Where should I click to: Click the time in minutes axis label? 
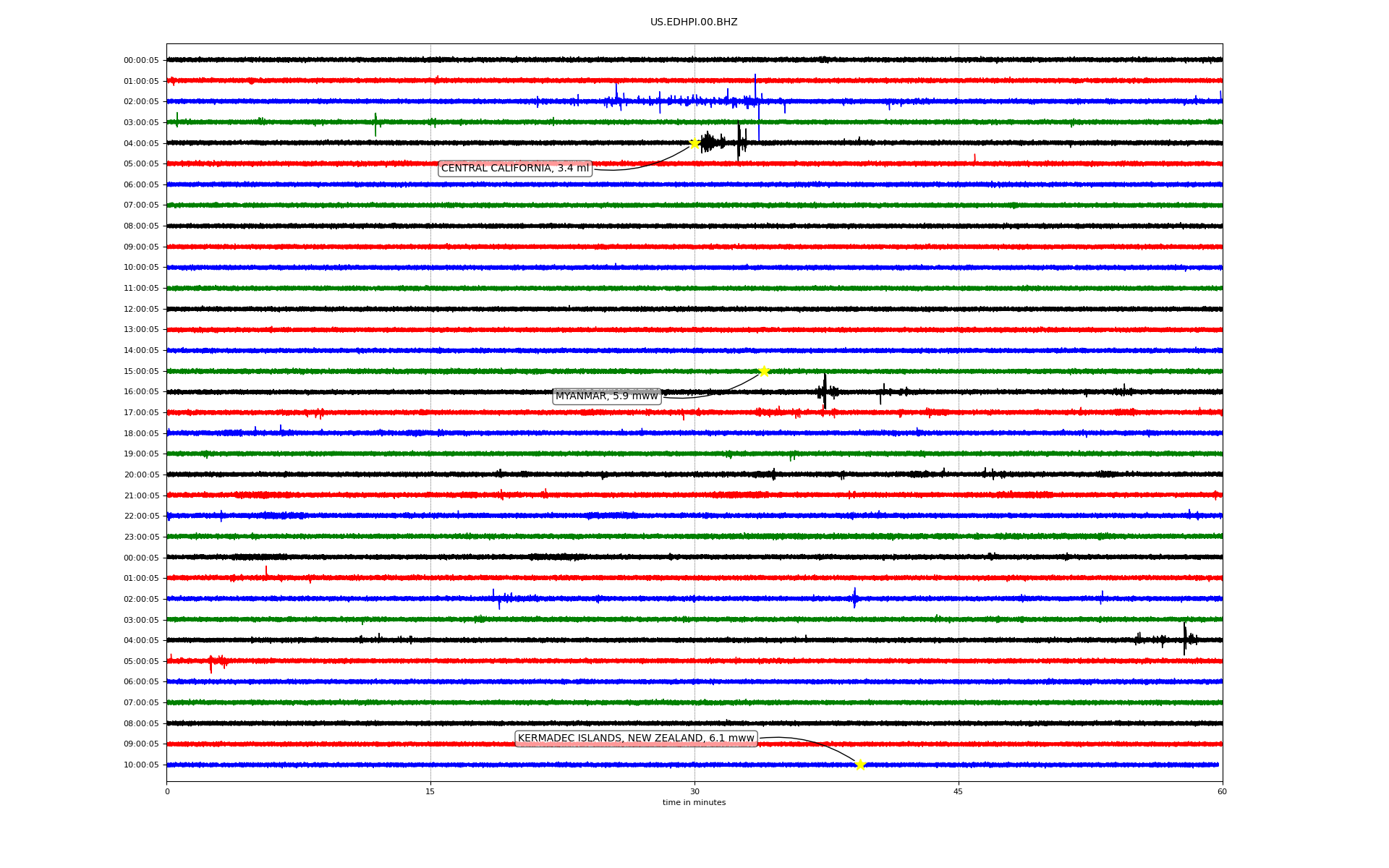[694, 803]
